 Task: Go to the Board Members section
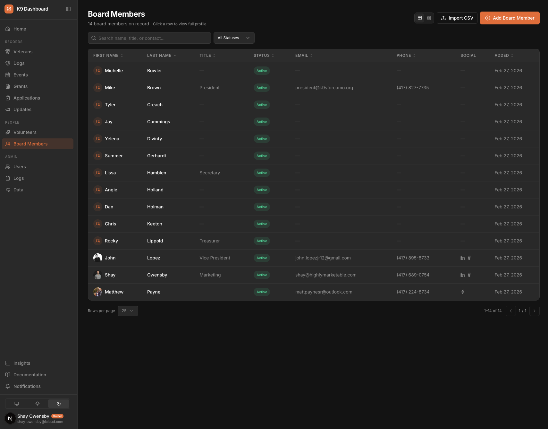click(x=30, y=144)
